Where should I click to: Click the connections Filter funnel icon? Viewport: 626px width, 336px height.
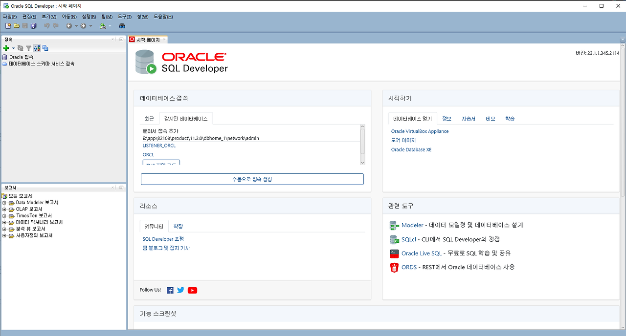tap(28, 48)
